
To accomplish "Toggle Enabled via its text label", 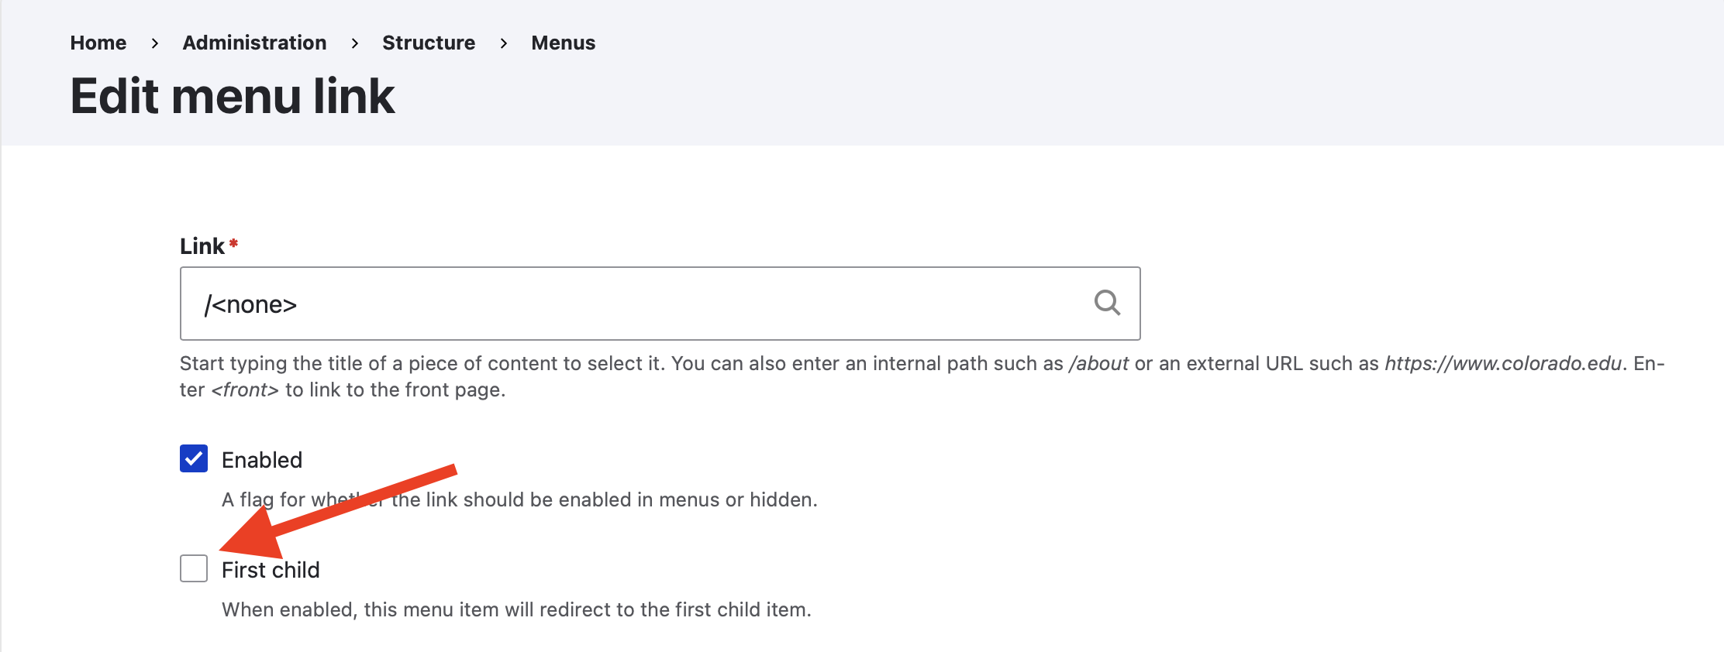I will (x=262, y=460).
